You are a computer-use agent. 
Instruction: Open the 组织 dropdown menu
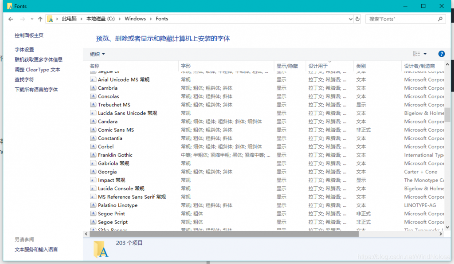pyautogui.click(x=95, y=54)
